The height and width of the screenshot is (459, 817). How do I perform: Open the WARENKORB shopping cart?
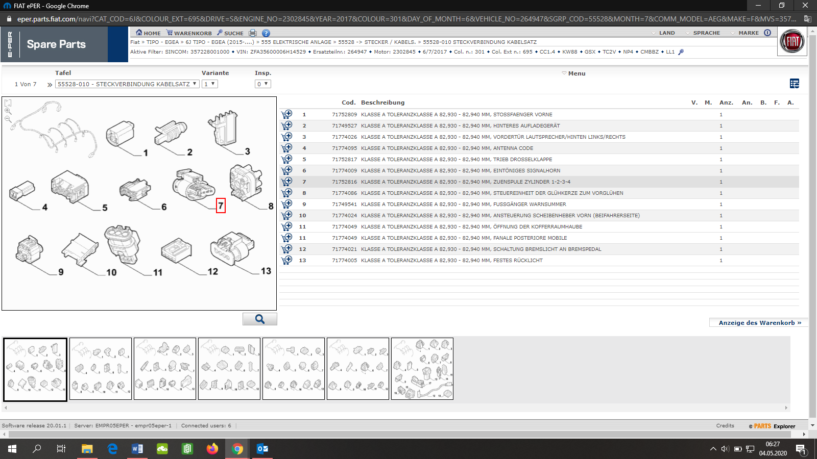(x=189, y=33)
